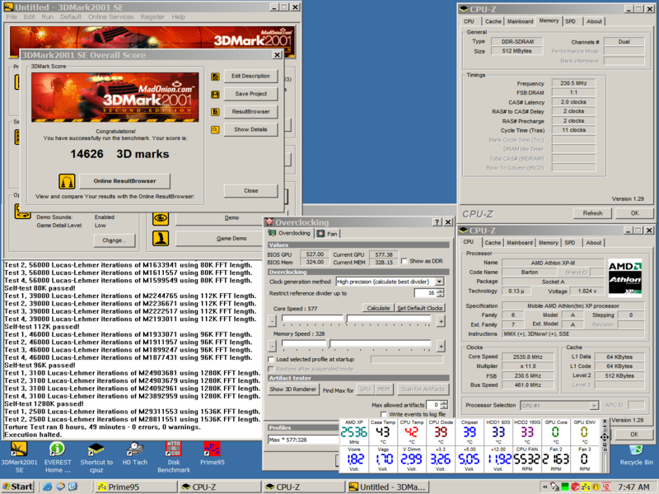Enable the Show as DDR checkbox

pyautogui.click(x=404, y=260)
